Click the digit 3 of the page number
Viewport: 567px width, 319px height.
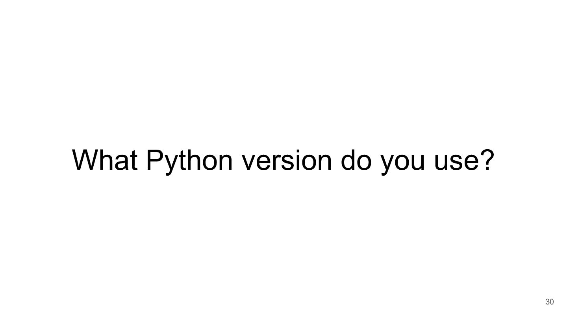(x=547, y=302)
